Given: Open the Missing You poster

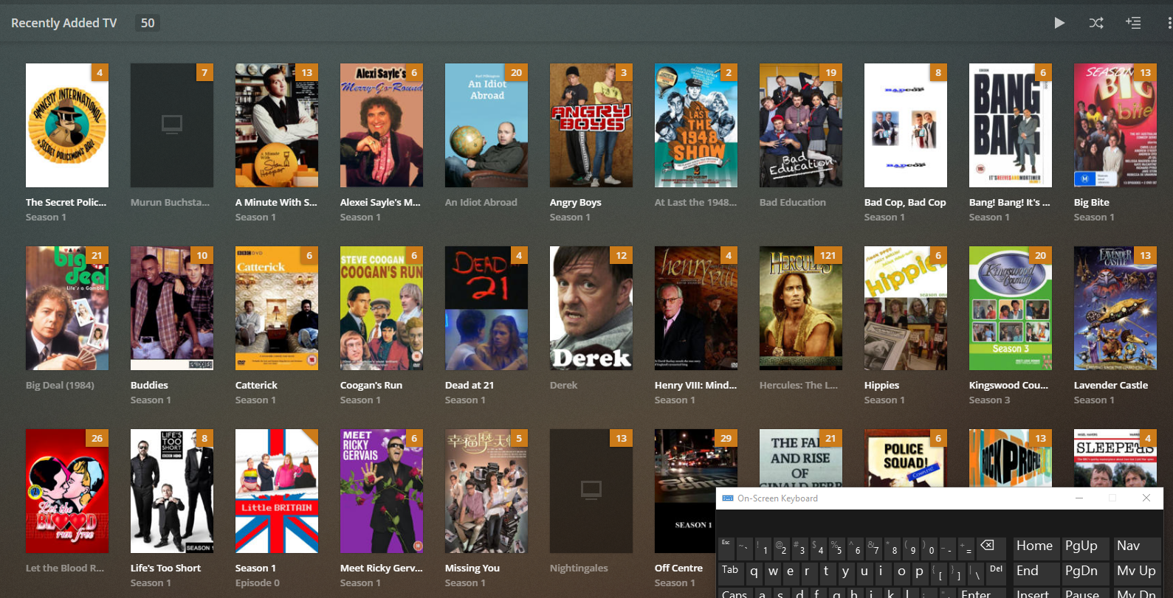Looking at the screenshot, I should pyautogui.click(x=486, y=491).
